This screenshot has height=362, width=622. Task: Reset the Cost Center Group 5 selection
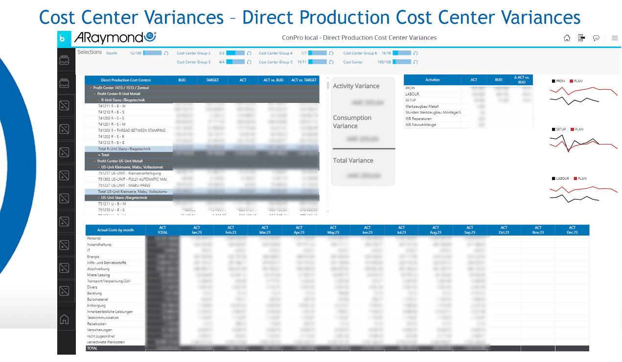click(x=331, y=62)
